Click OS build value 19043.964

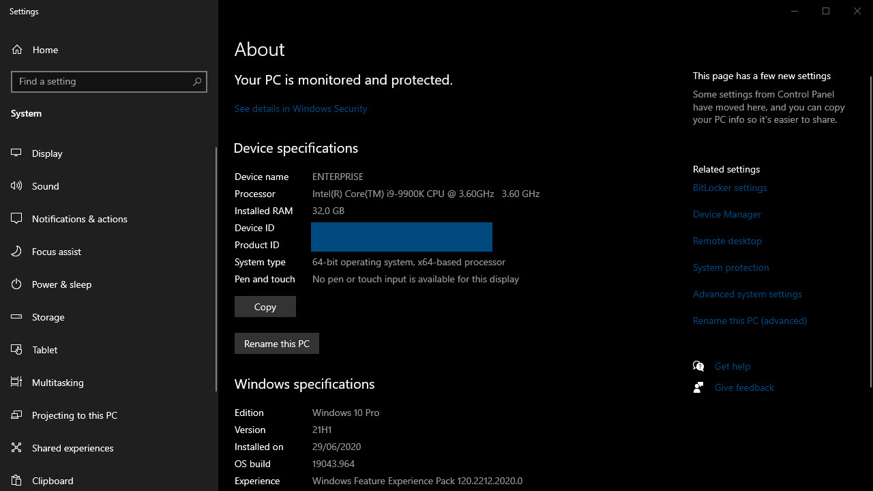point(334,464)
